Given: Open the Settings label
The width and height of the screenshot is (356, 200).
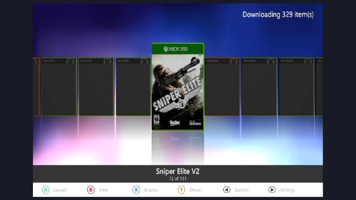Looking at the screenshot, I should 287,190.
